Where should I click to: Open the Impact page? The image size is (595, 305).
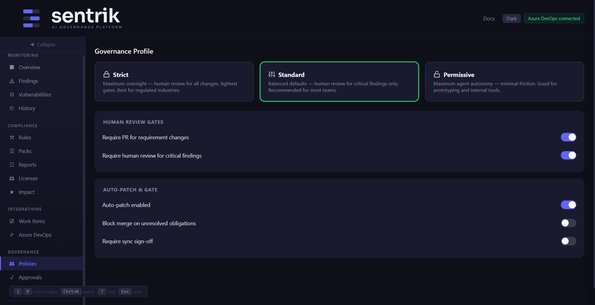[41, 192]
